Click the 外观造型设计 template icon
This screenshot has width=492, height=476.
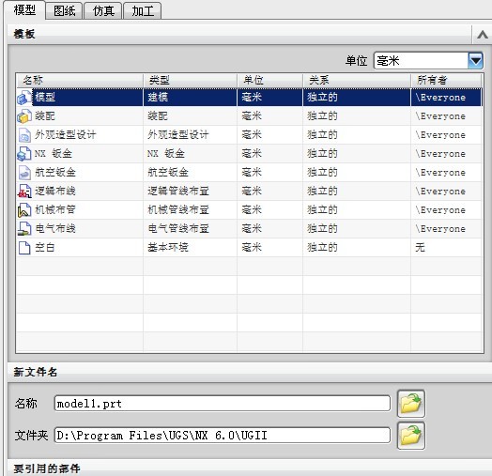(24, 135)
